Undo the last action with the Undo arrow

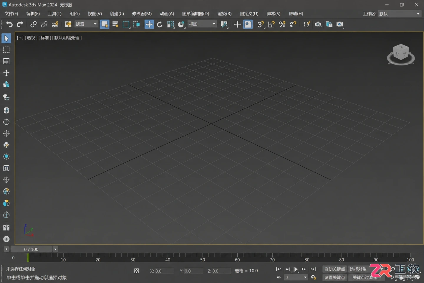click(x=9, y=24)
